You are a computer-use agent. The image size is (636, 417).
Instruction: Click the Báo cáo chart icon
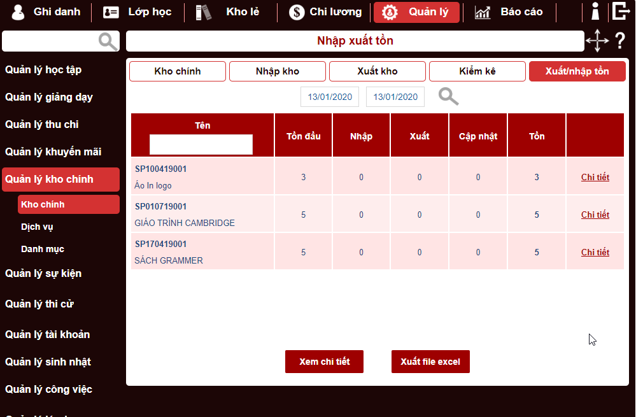tap(483, 12)
